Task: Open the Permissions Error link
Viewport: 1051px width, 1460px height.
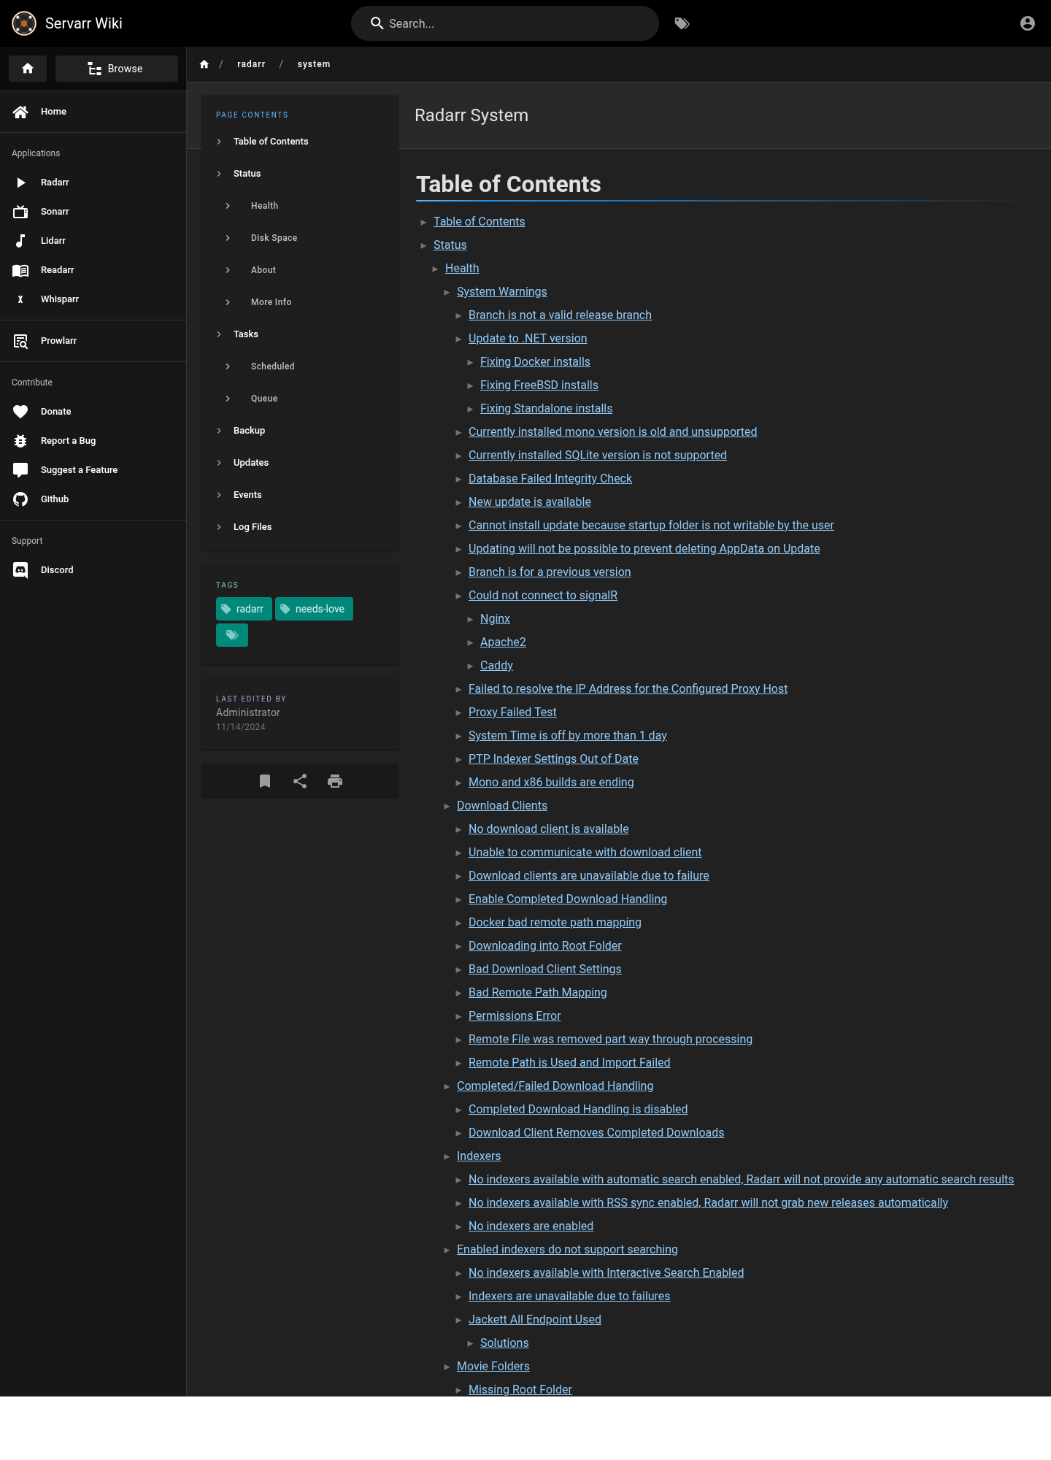Action: click(515, 1016)
